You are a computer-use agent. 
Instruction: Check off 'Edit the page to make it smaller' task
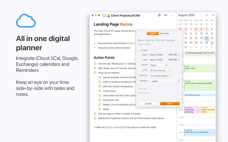point(95,114)
